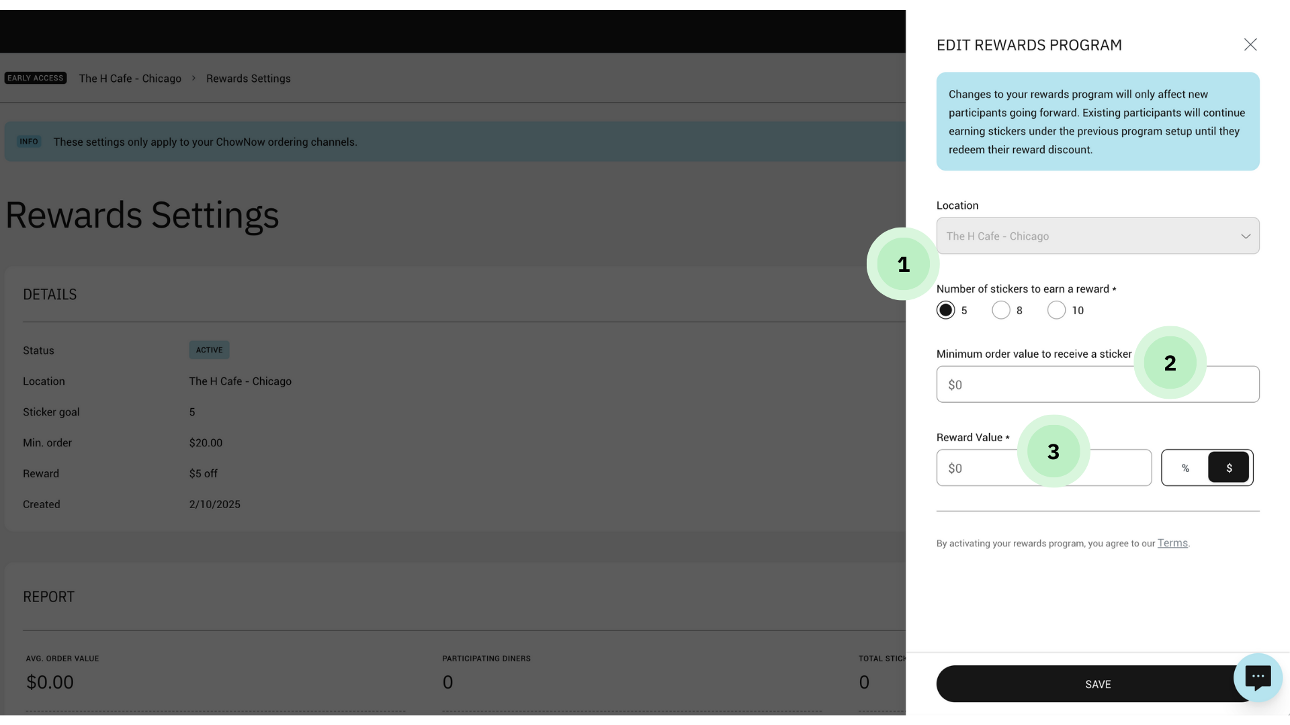Switch reward value to percent
1290x725 pixels.
1185,468
